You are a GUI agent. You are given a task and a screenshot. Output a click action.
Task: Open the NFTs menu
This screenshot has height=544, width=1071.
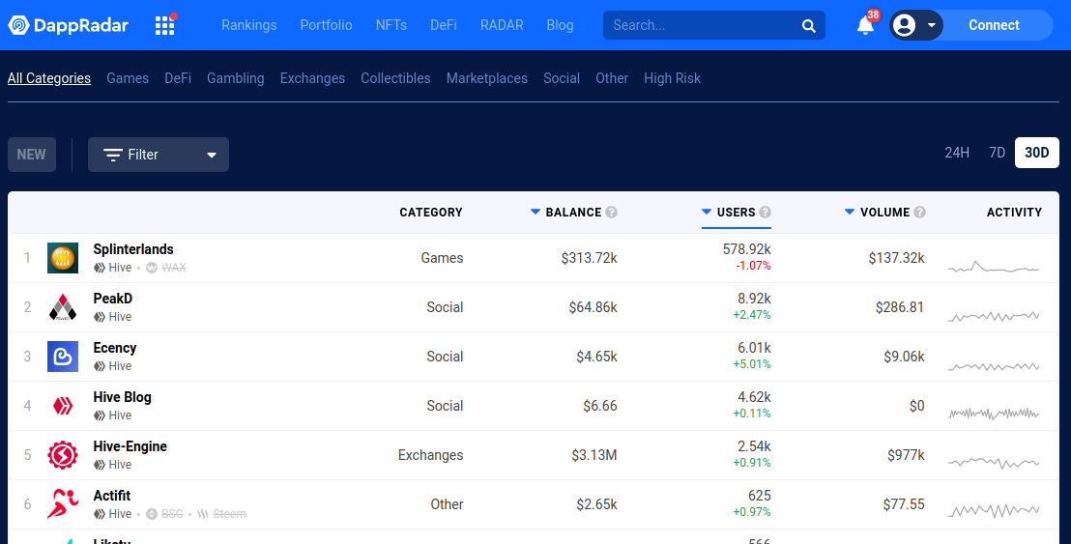point(391,25)
